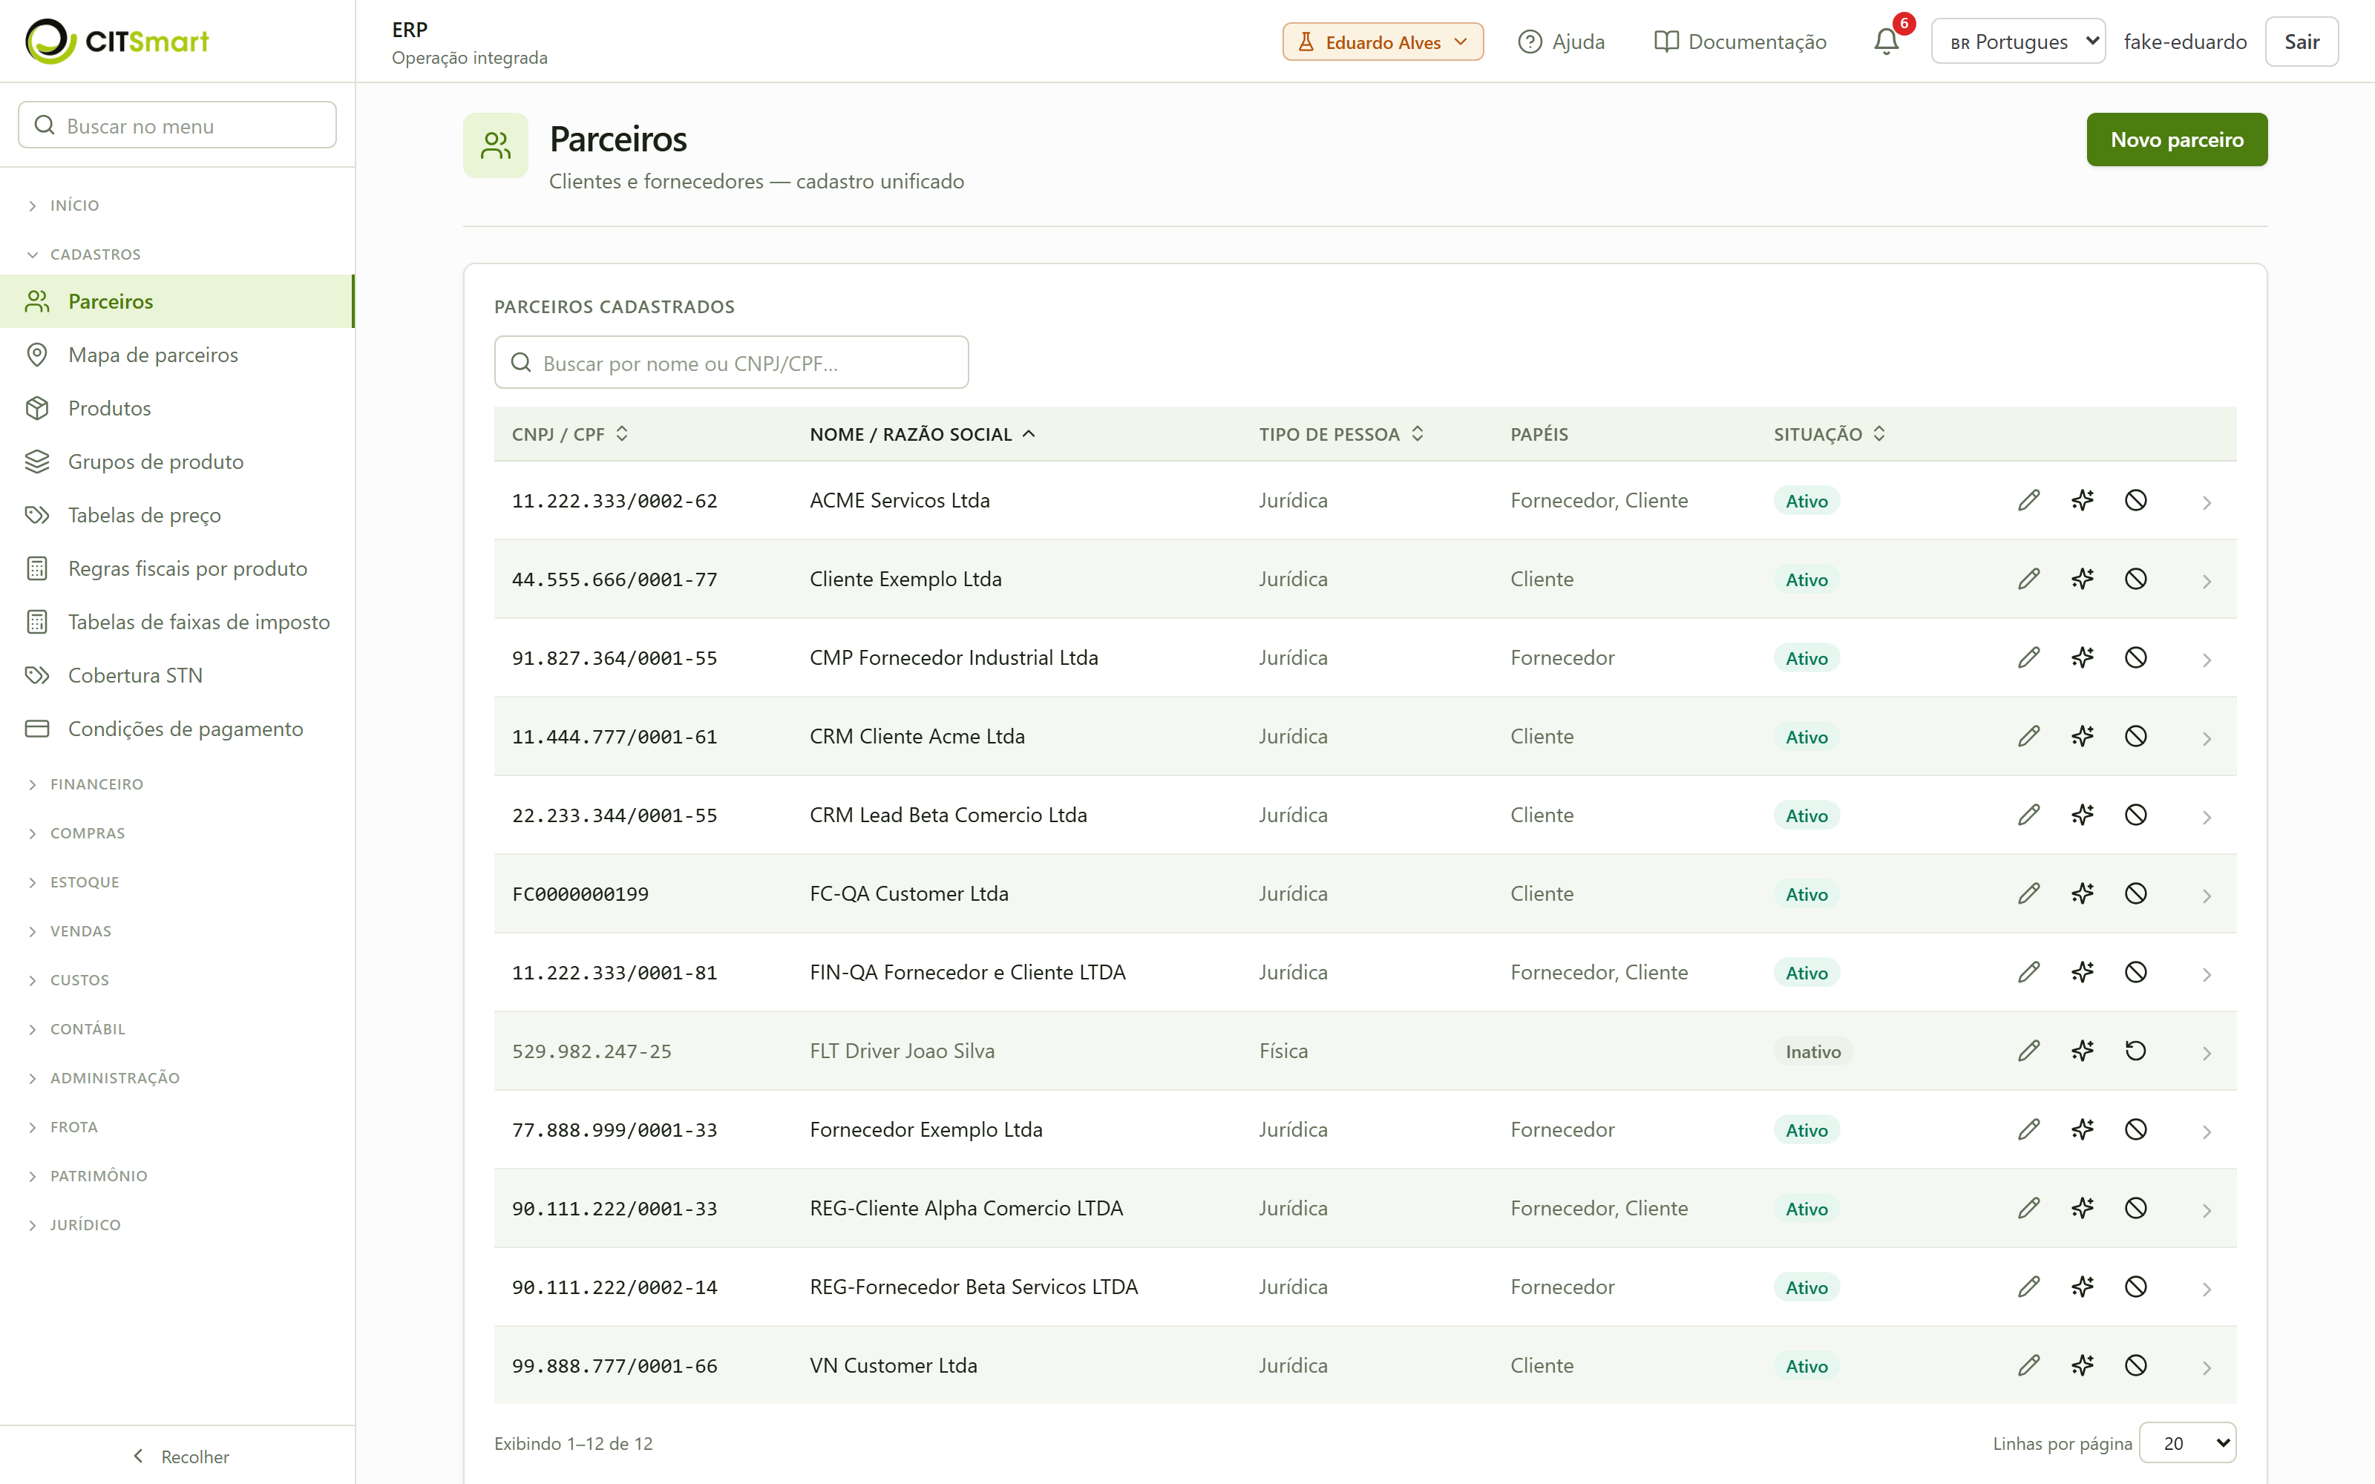Image resolution: width=2375 pixels, height=1484 pixels.
Task: Open the notifications bell
Action: click(1885, 42)
